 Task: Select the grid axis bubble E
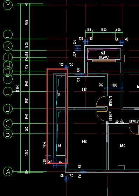click(8, 92)
